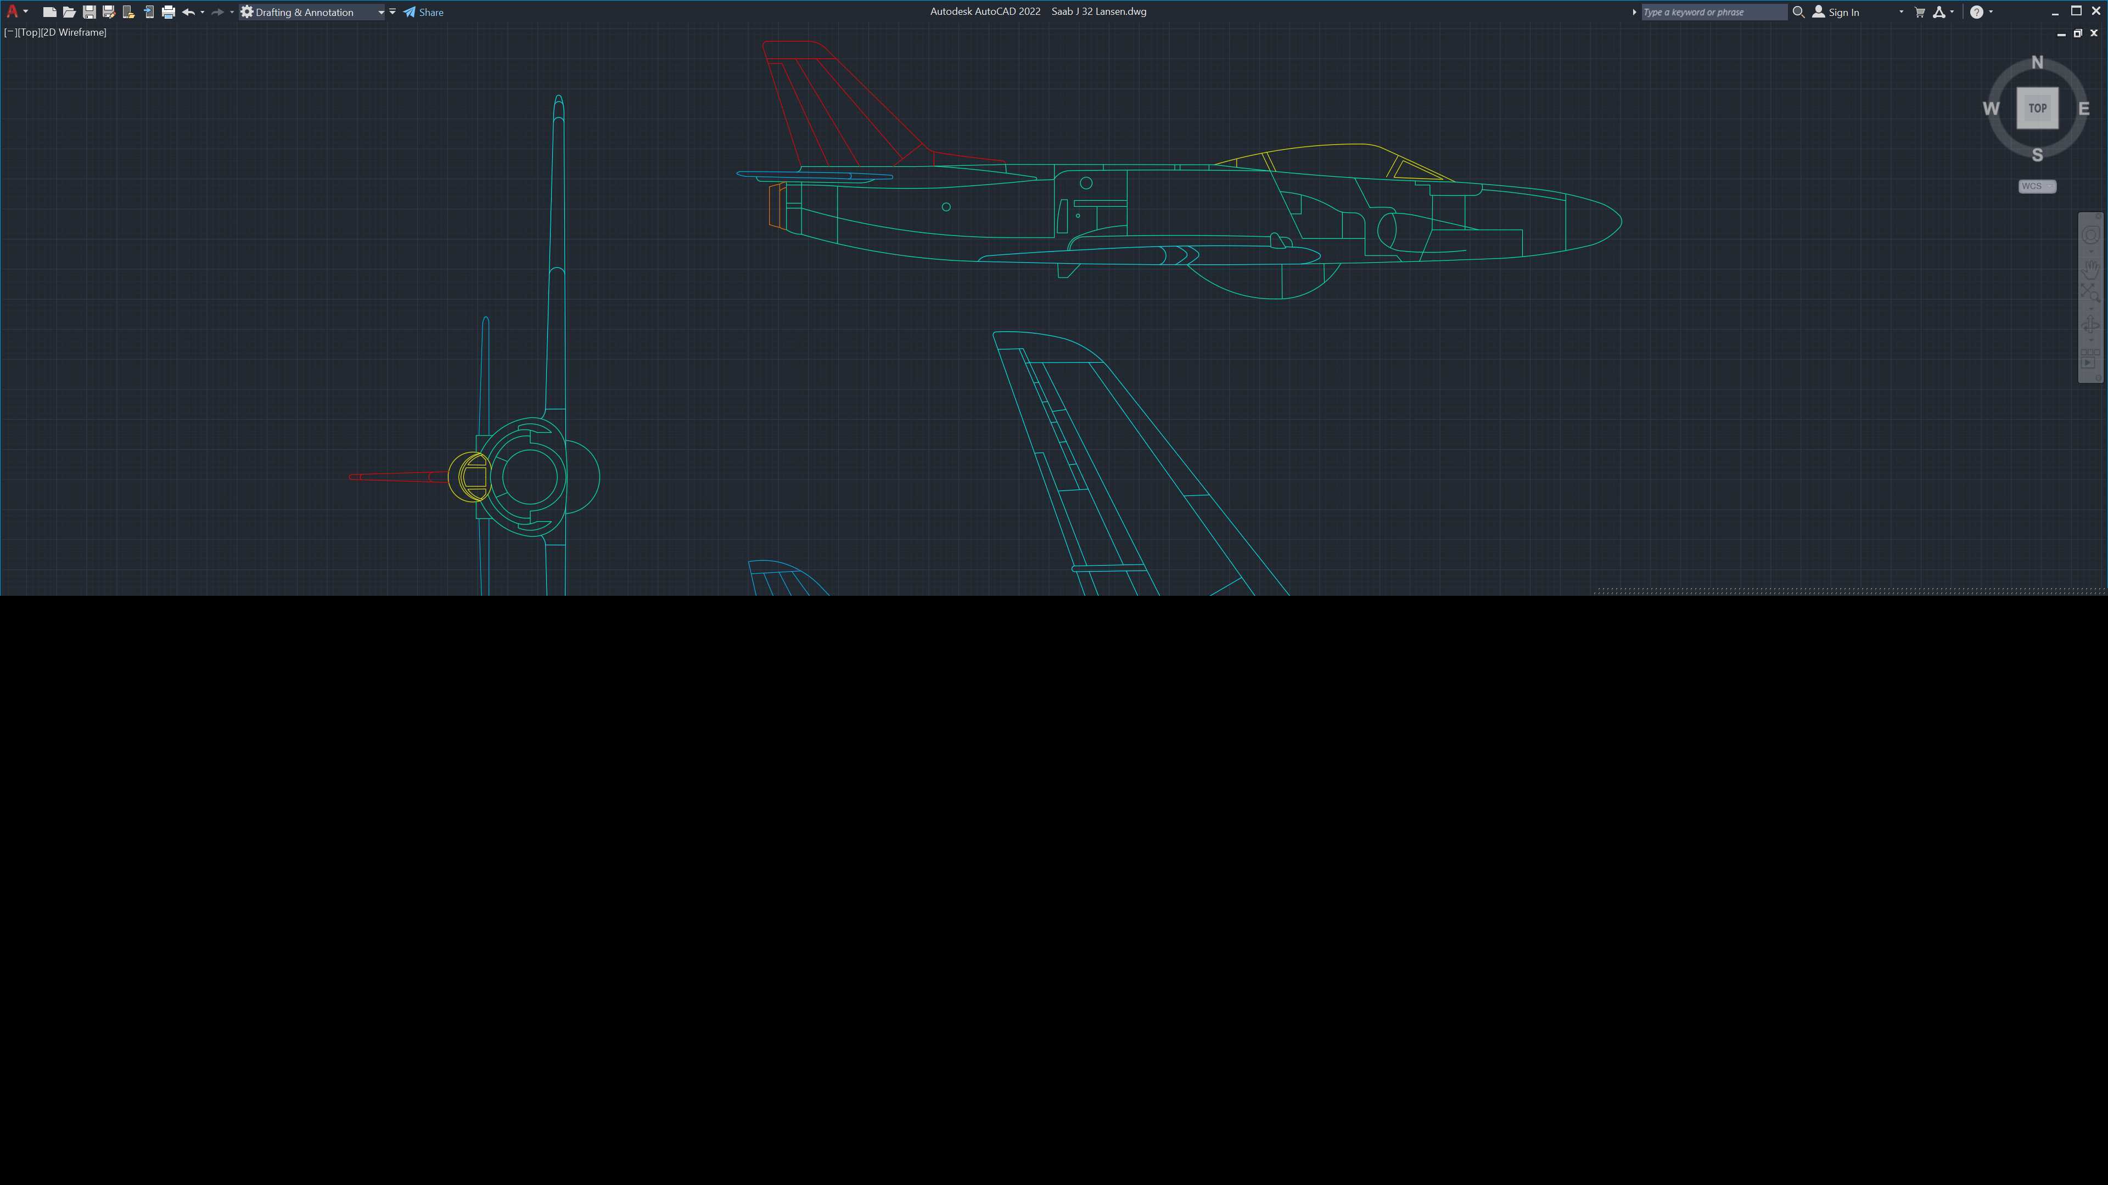This screenshot has height=1185, width=2108.
Task: Click the S compass direction on ViewCube
Action: click(2037, 155)
